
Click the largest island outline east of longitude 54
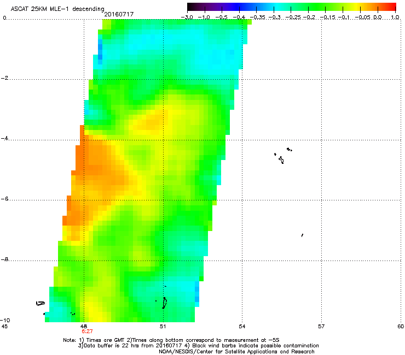[x=281, y=160]
